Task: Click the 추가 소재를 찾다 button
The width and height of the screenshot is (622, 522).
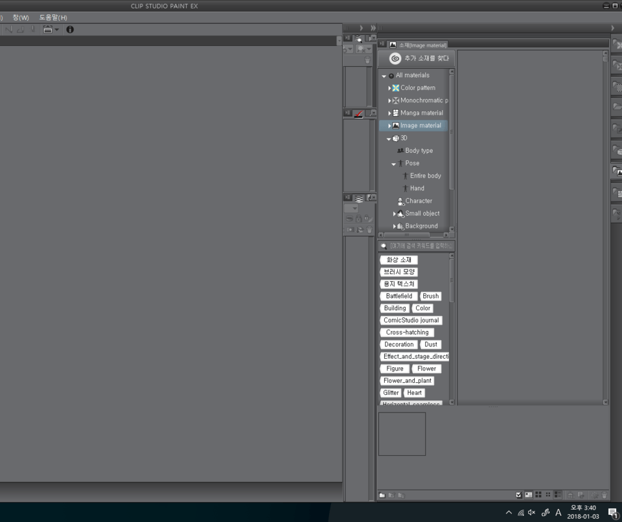Action: tap(417, 58)
